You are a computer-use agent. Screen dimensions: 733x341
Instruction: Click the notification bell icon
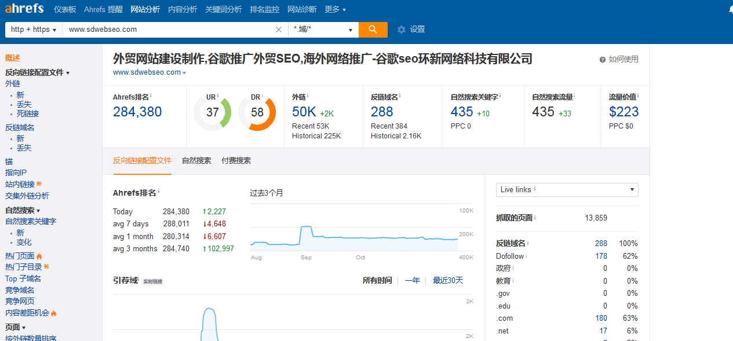[730, 9]
